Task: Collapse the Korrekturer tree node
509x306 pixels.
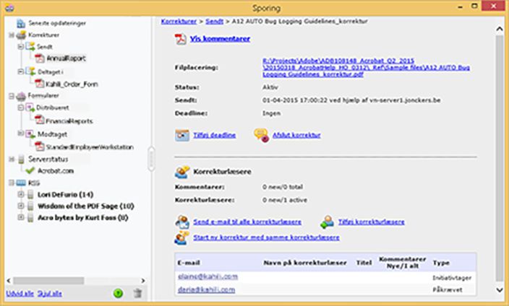Action: click(x=12, y=35)
